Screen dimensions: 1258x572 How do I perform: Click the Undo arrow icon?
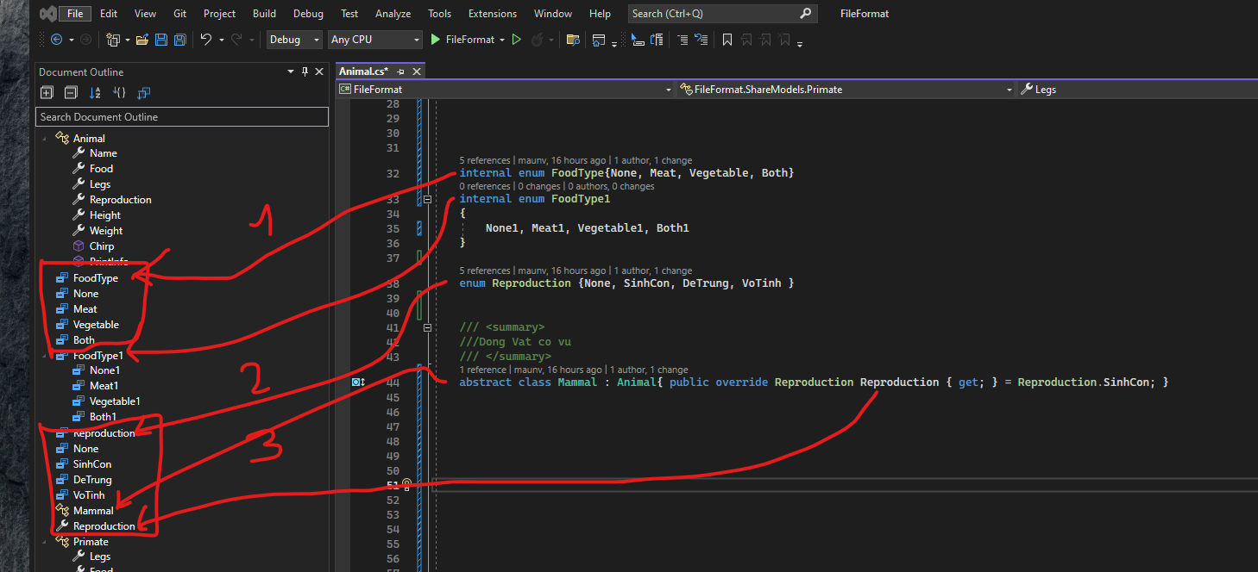coord(205,40)
